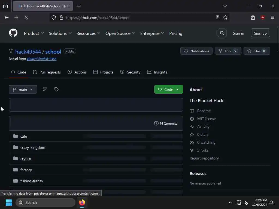Switch to the Insights tab
This screenshot has height=209, width=279.
click(157, 72)
